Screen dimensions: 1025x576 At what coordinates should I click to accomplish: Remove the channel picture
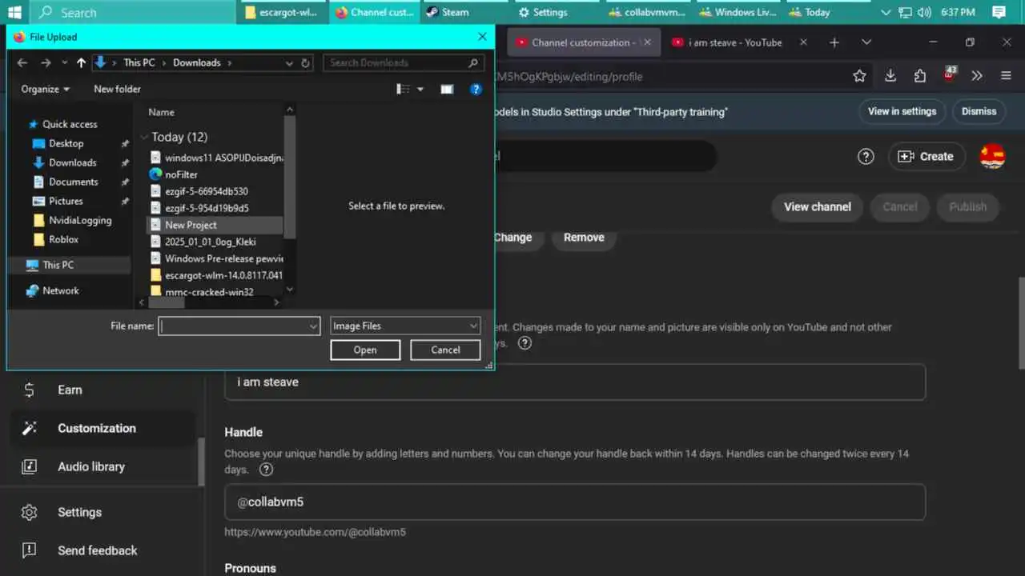584,237
